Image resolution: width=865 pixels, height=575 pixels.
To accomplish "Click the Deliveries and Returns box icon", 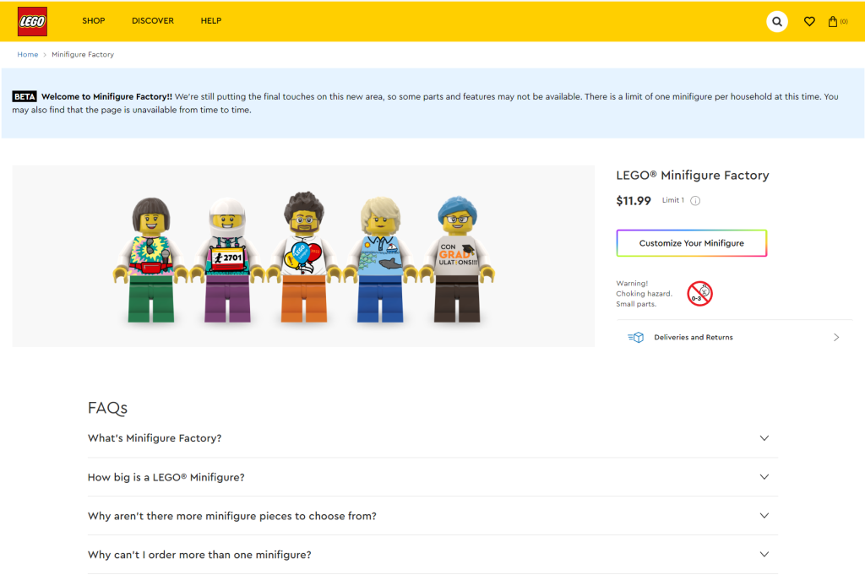I will pyautogui.click(x=635, y=338).
